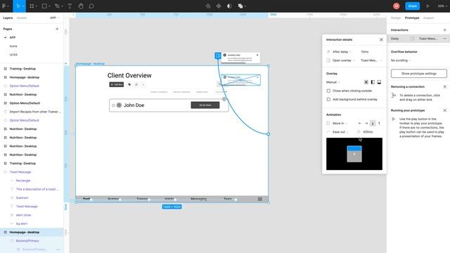Image resolution: width=450 pixels, height=253 pixels.
Task: Set overlay position to centered icon
Action: pos(366,82)
